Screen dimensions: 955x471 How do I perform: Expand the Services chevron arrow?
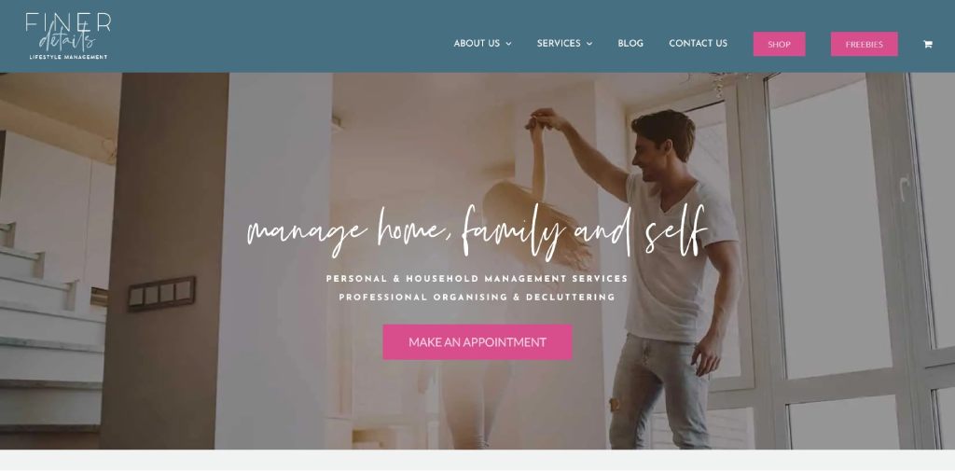pyautogui.click(x=589, y=44)
